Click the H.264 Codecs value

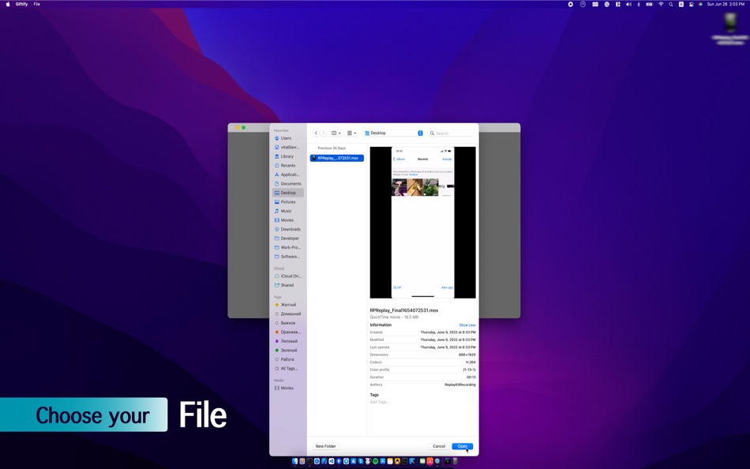click(x=471, y=362)
